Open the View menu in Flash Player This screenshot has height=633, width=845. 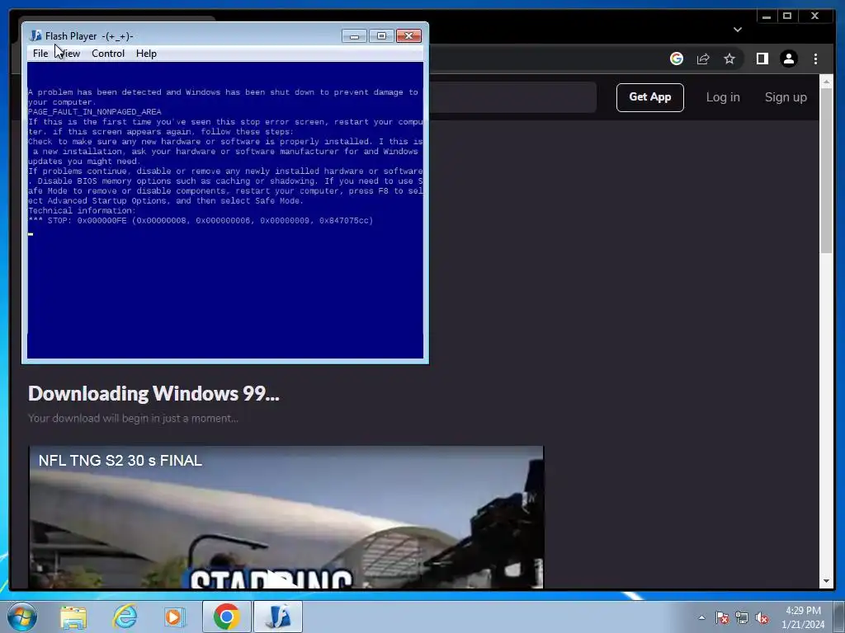70,54
